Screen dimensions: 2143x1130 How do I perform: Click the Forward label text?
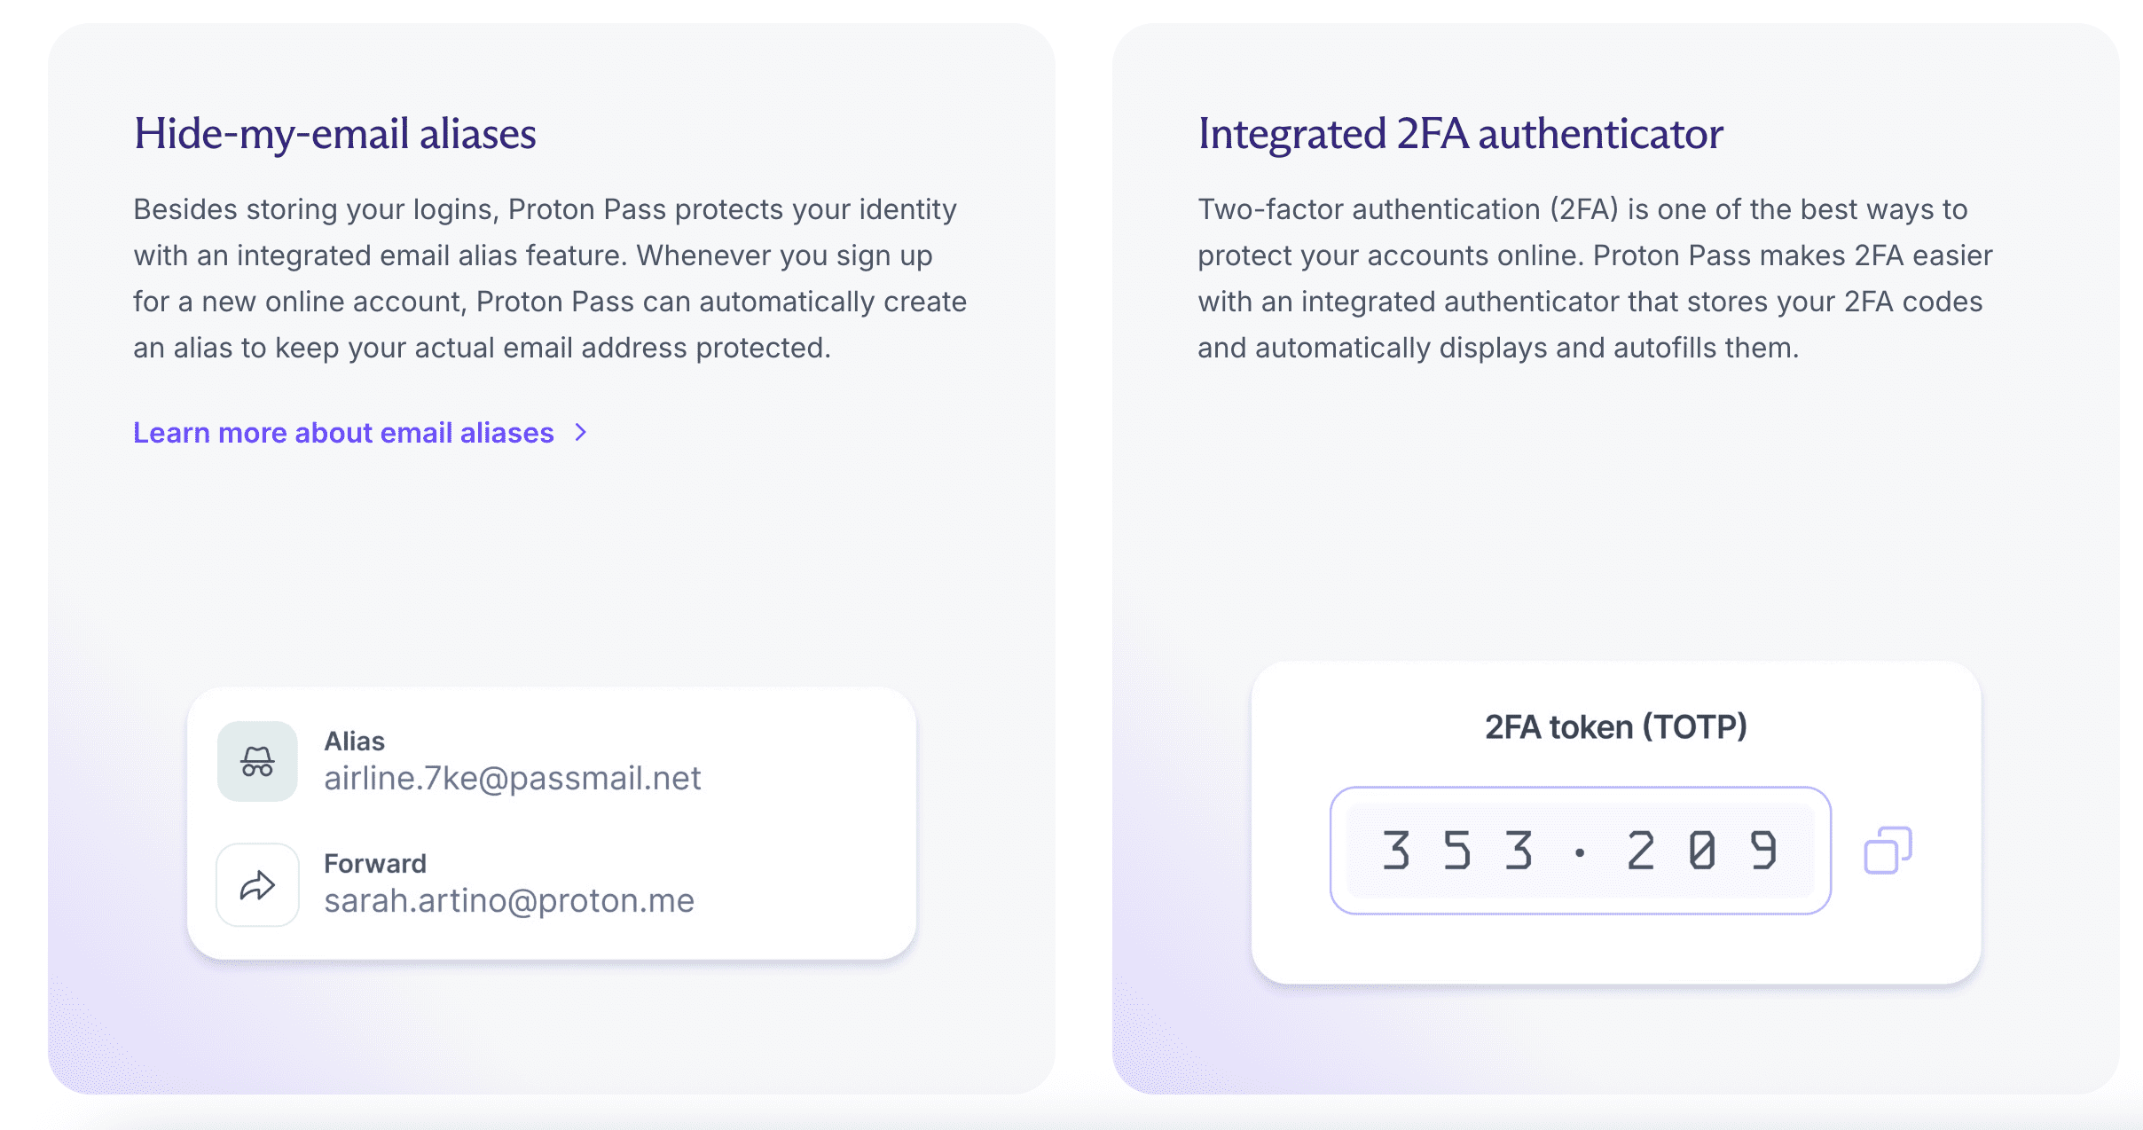click(375, 864)
